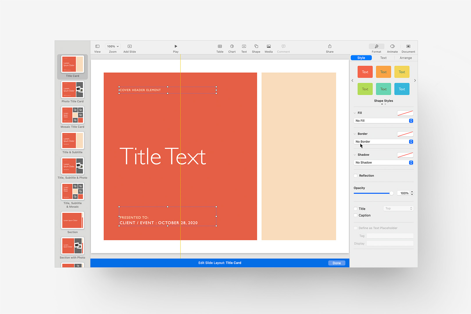Open the Media menu icon
The image size is (471, 314).
[x=269, y=47]
